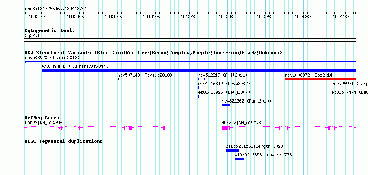Click the 184410k ruler tick label
This screenshot has width=368, height=175.
341,17
